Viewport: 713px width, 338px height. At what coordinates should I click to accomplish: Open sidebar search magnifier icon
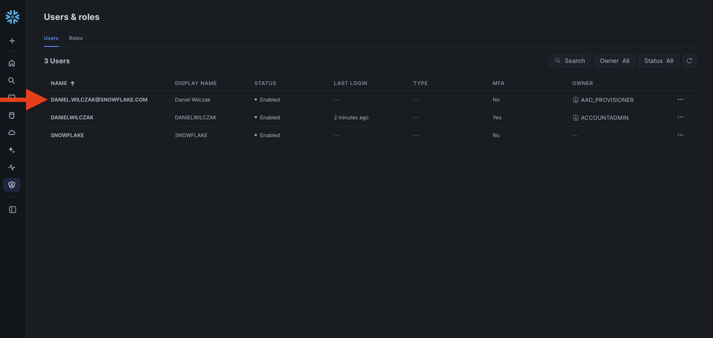pyautogui.click(x=12, y=81)
